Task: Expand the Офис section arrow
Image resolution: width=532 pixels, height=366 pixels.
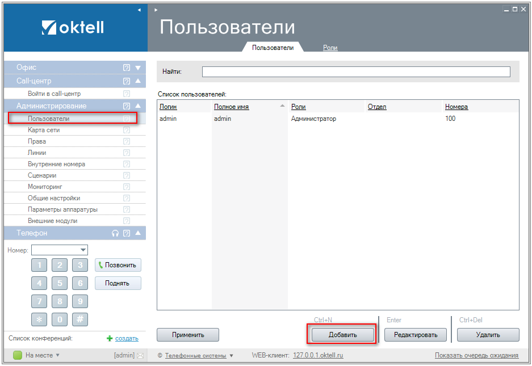Action: 137,68
